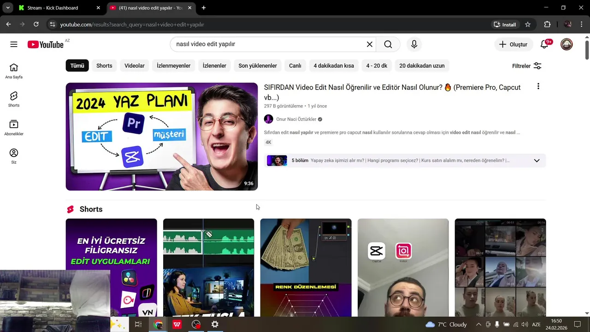The height and width of the screenshot is (332, 590).
Task: Click the 4K quality badge
Action: click(x=268, y=142)
